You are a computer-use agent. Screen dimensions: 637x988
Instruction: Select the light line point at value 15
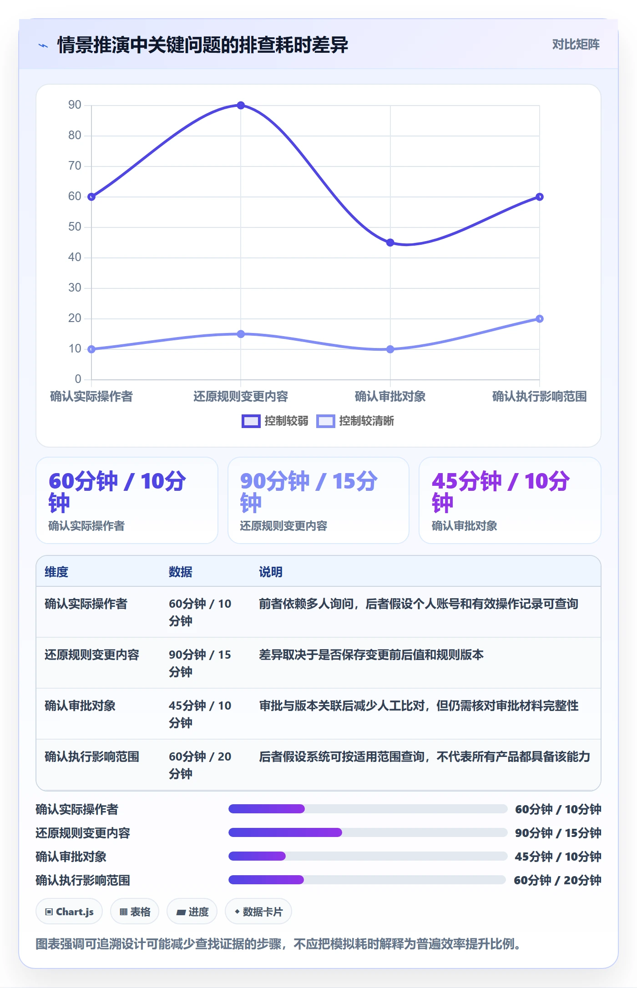pos(241,334)
